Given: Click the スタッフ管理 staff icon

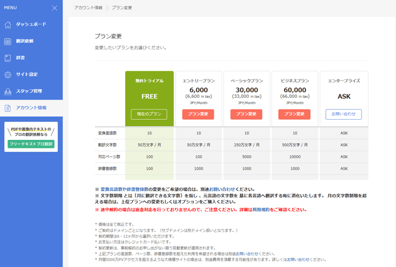Looking at the screenshot, I should click(8, 91).
